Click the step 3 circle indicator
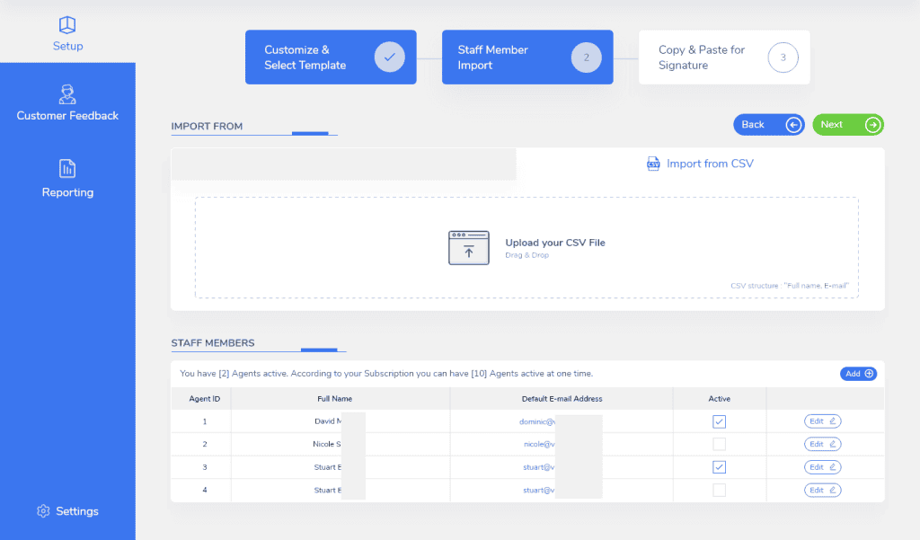 (x=783, y=58)
